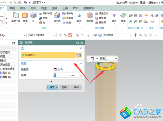The height and width of the screenshot is (121, 163).
Task: Open the Edge selection filter dropdown
Action: (x=13, y=35)
